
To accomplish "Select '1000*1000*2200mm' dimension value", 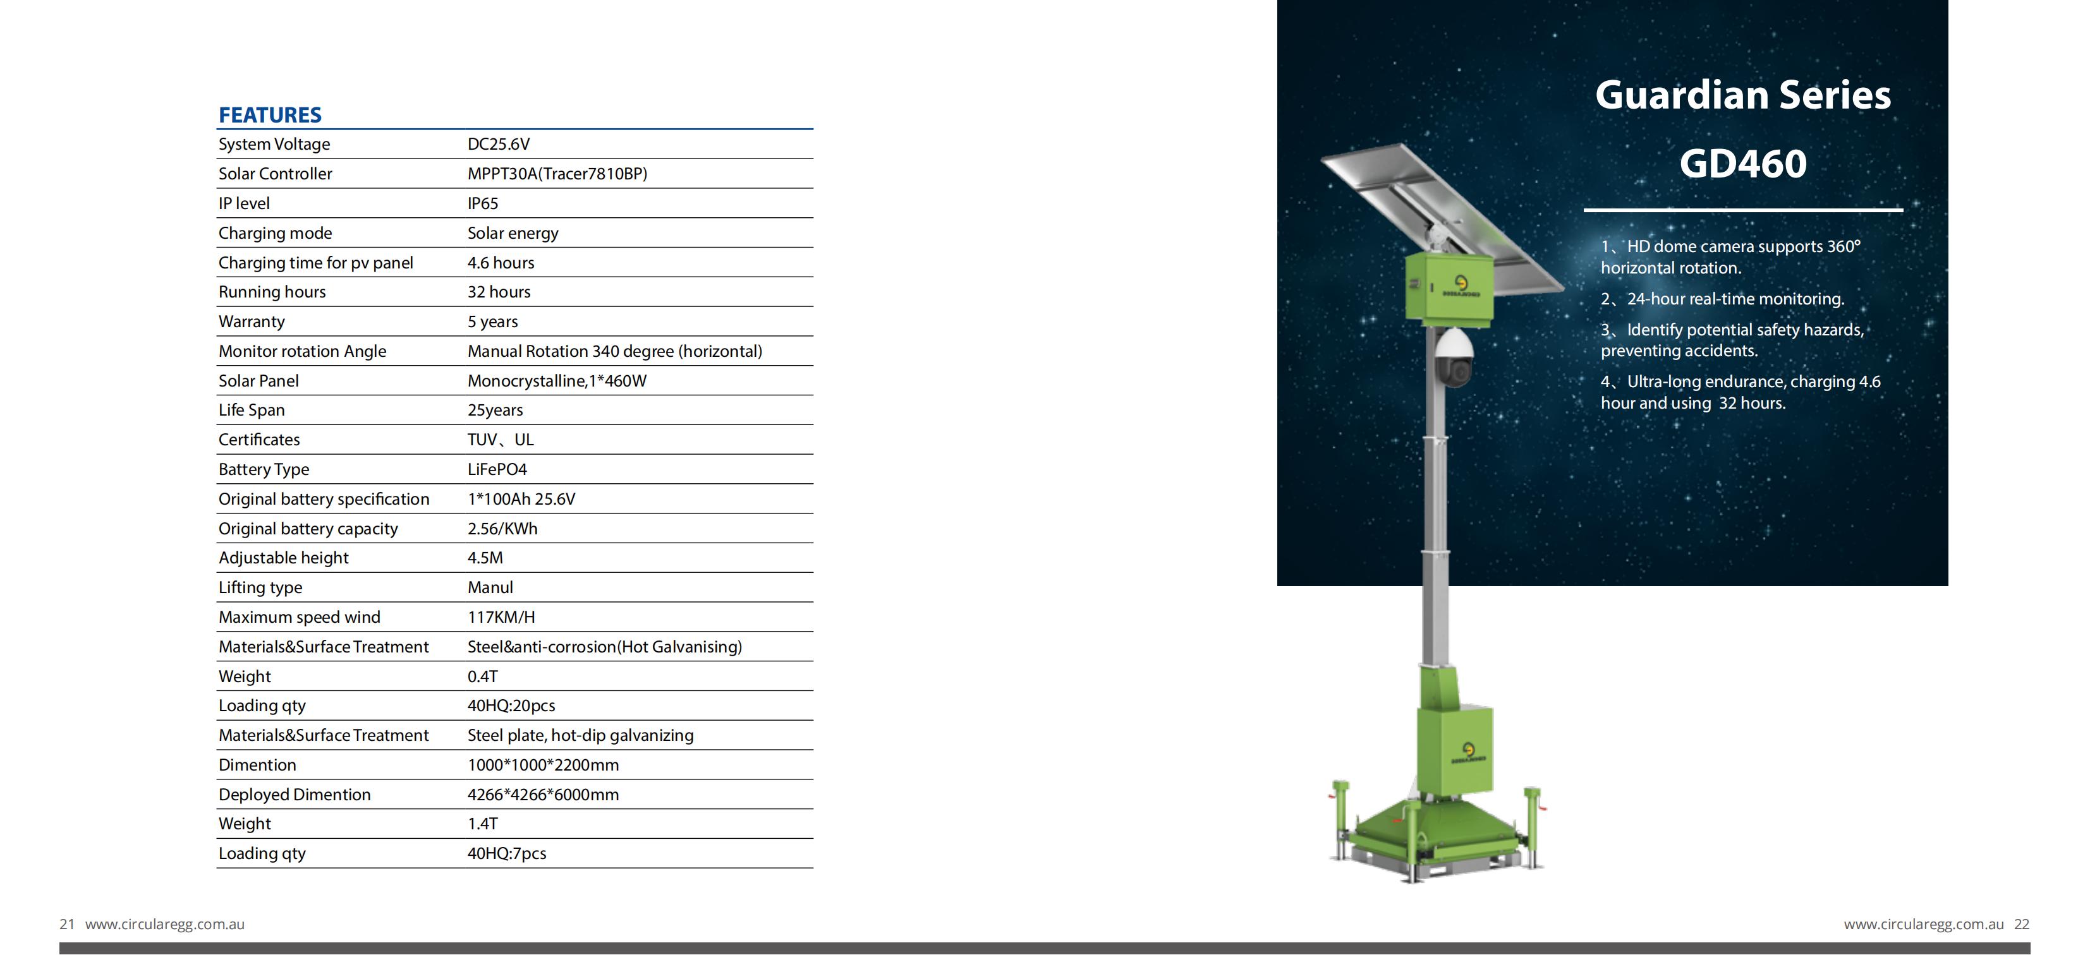I will 543,766.
